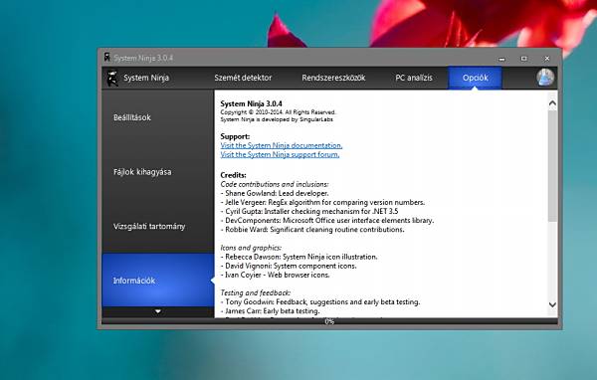Minimize the System Ninja window

pyautogui.click(x=501, y=59)
